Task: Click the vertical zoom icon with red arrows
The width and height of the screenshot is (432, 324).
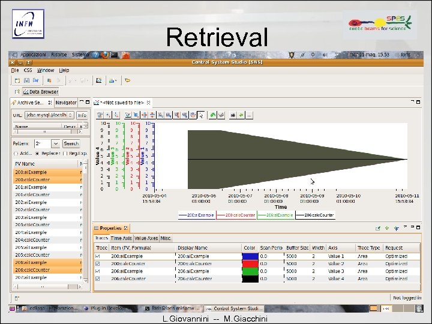Action: (152, 115)
